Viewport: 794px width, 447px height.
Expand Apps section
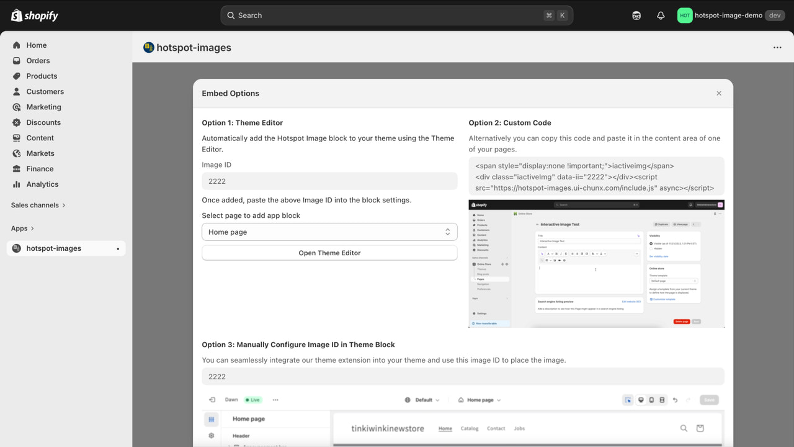pos(23,228)
